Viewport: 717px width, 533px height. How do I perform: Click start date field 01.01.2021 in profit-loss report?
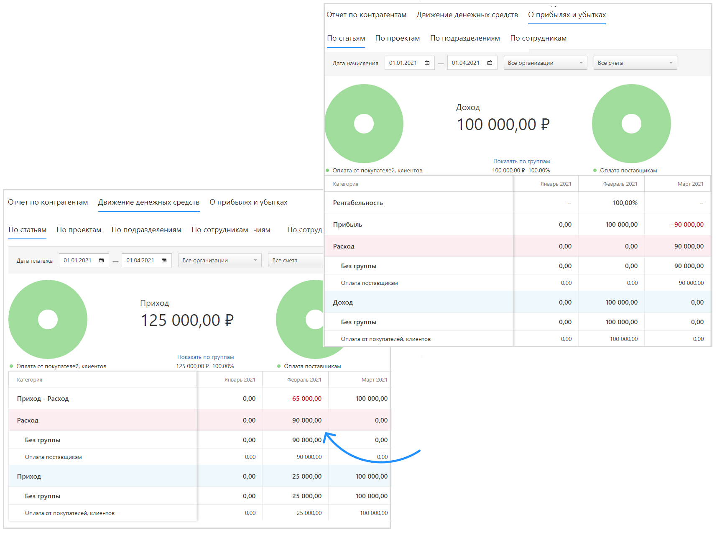click(409, 63)
